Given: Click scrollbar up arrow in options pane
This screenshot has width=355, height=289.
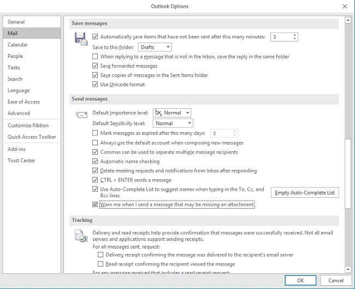Looking at the screenshot, I should [x=348, y=20].
